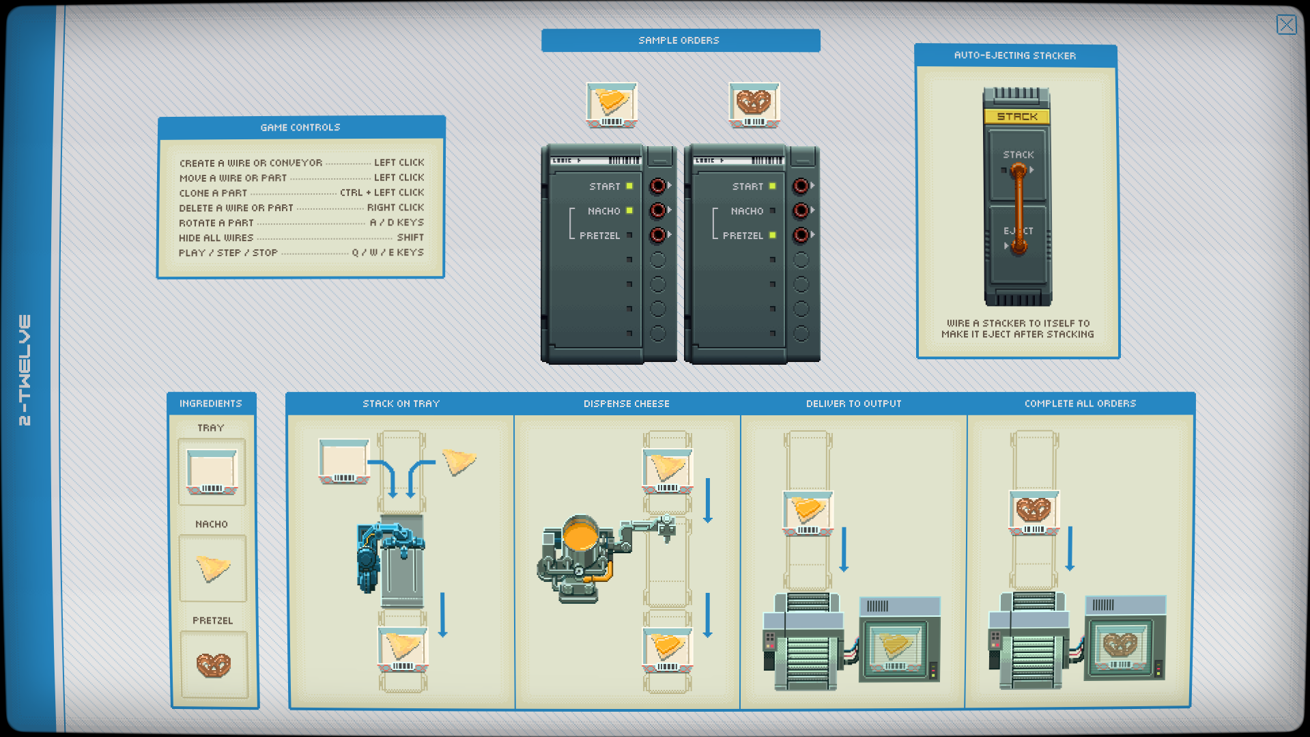This screenshot has height=737, width=1310.
Task: Click the START output jack on left logic board
Action: [657, 186]
